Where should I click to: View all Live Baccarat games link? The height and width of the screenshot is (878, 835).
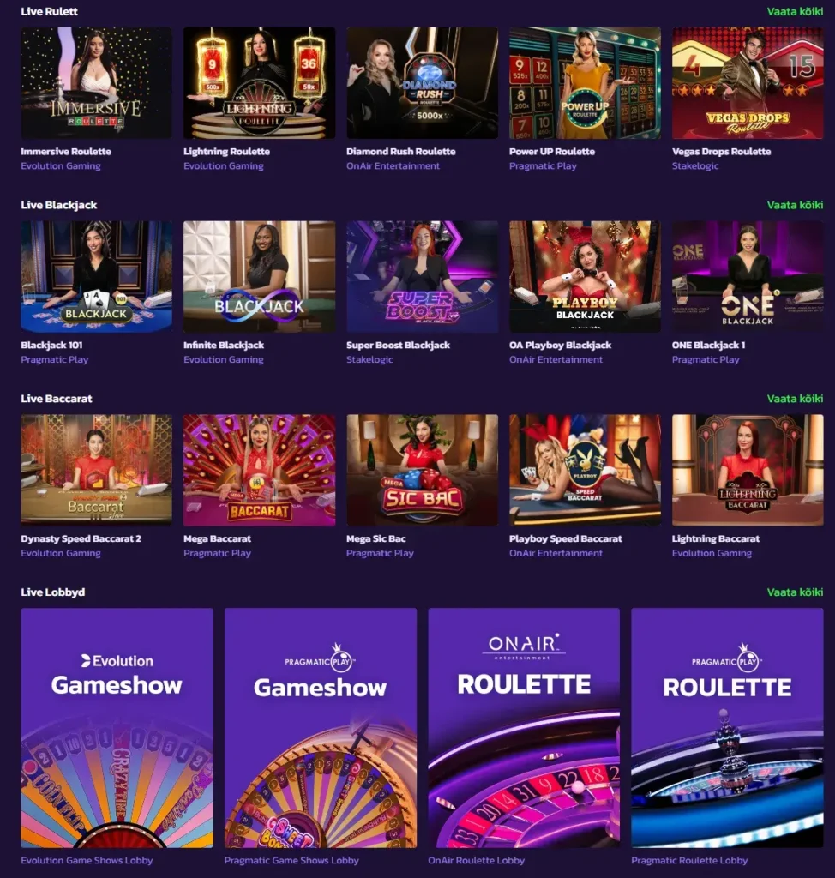[x=795, y=399]
